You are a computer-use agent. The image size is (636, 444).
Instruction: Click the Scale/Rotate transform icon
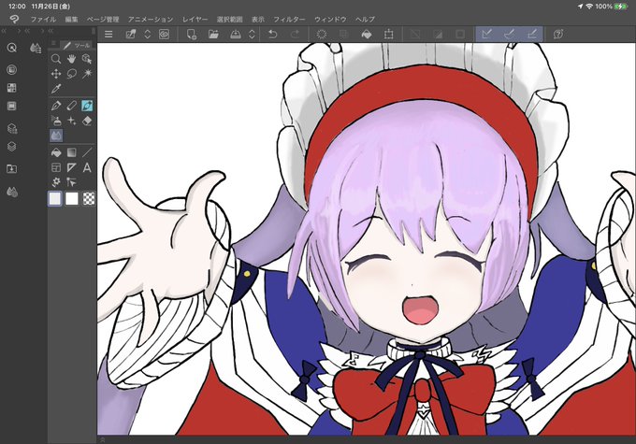pos(388,34)
